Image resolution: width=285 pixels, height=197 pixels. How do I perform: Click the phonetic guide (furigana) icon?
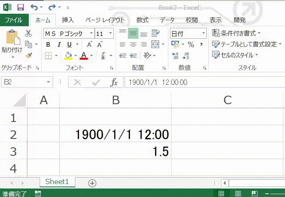[x=103, y=56]
